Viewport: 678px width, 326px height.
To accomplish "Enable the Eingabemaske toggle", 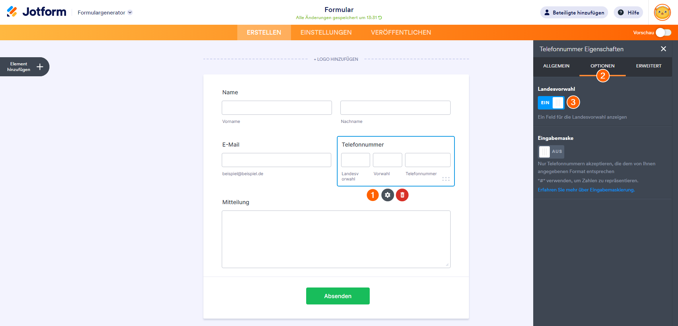I will tap(551, 152).
